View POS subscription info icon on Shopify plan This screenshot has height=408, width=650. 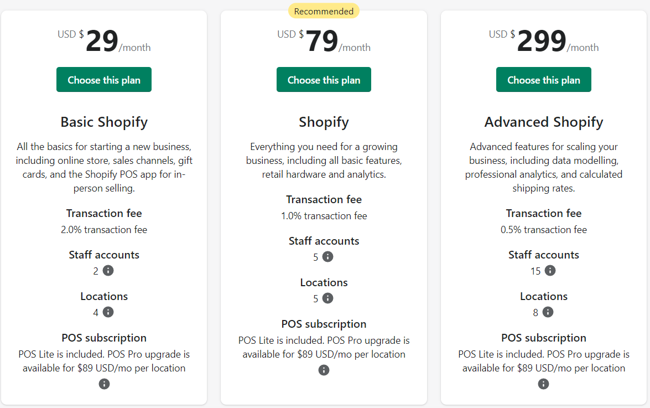pos(324,369)
